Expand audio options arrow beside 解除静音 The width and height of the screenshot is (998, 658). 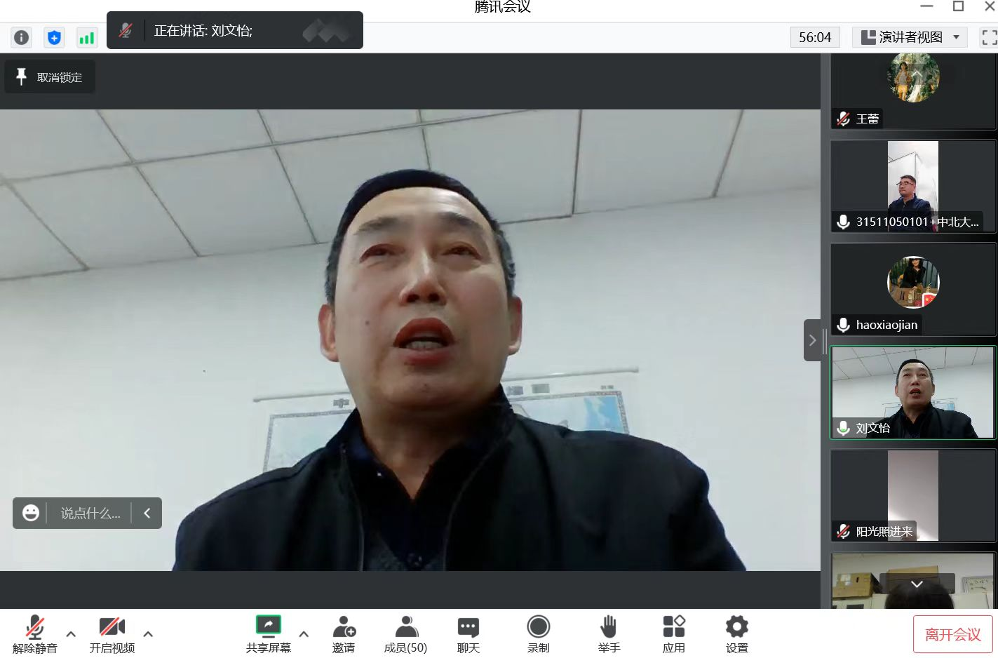[x=71, y=634]
